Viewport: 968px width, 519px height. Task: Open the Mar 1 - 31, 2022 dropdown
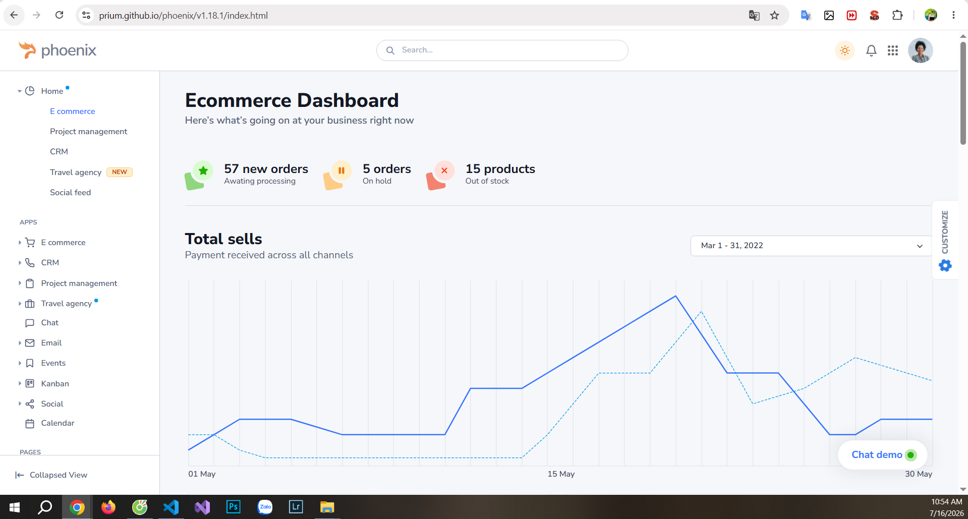811,246
